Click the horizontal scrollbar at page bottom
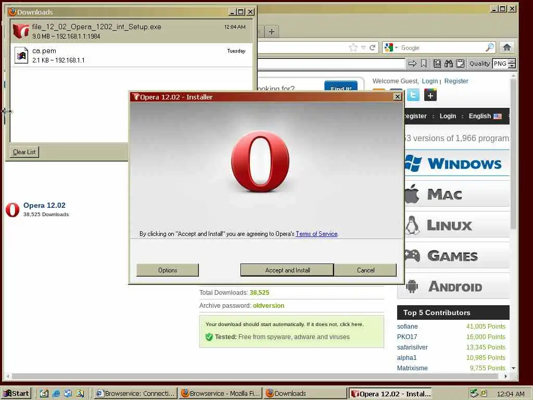The height and width of the screenshot is (400, 533). (x=255, y=376)
